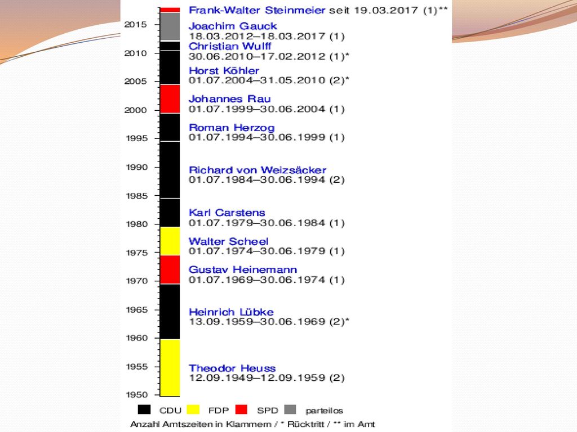This screenshot has width=577, height=432.
Task: Click the date range 01.07.1979–30.06.1984
Action: 257,223
